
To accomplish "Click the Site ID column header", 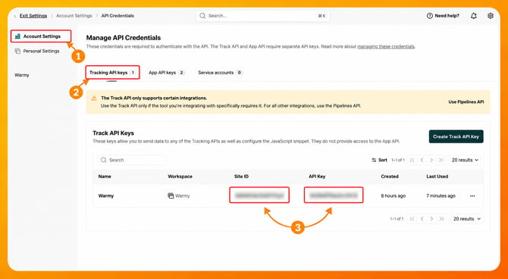I will pos(241,177).
